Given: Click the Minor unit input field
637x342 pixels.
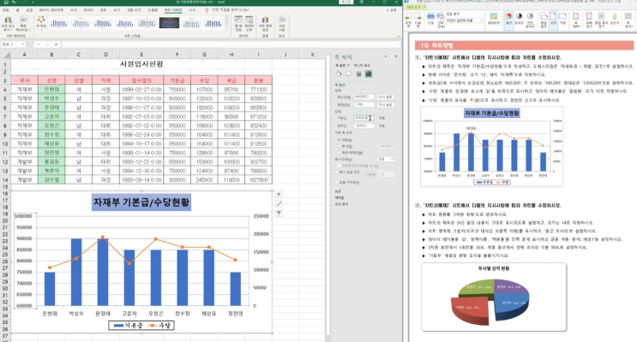Looking at the screenshot, I should (x=364, y=126).
